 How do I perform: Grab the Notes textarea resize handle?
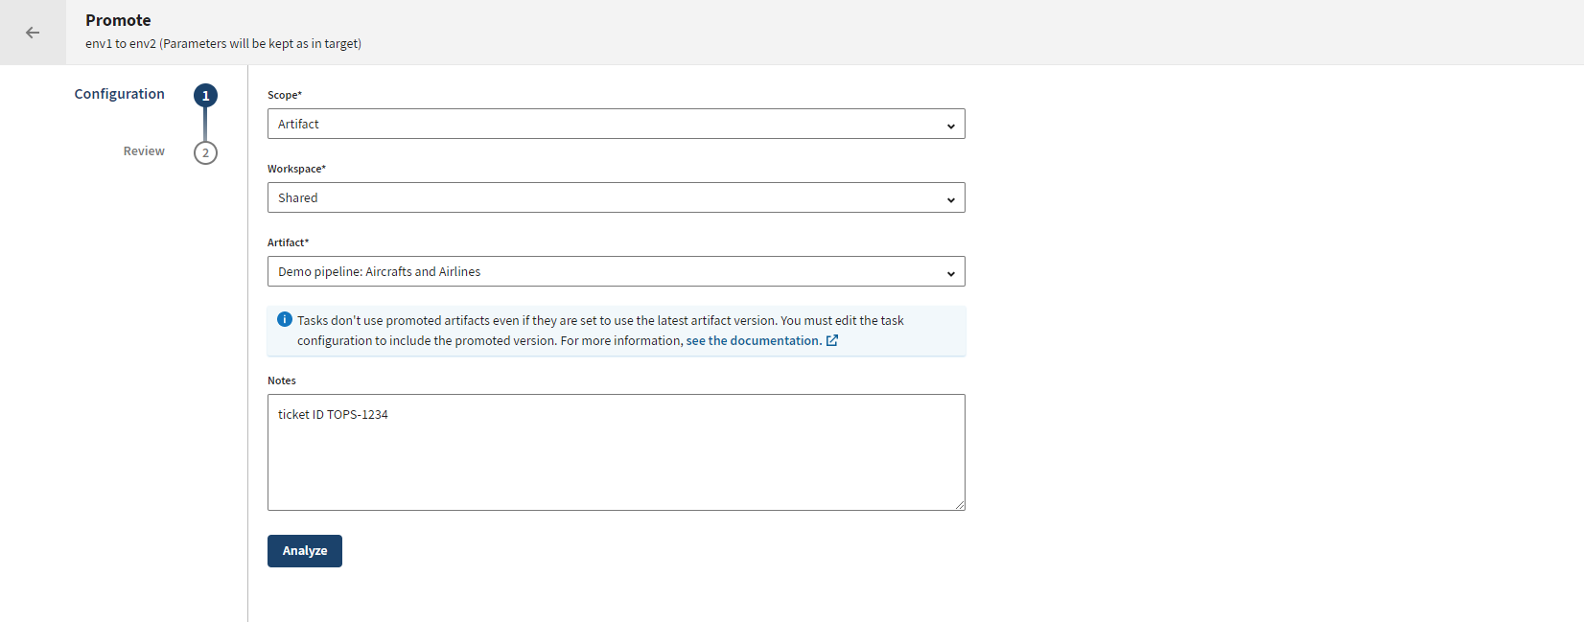960,505
